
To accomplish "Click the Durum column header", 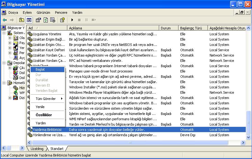I will (x=168, y=28).
